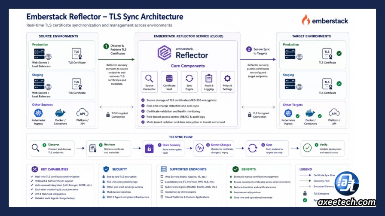385x216 pixels.
Task: Click 'Certificate validation and health monitoring' line
Action: coord(173,111)
